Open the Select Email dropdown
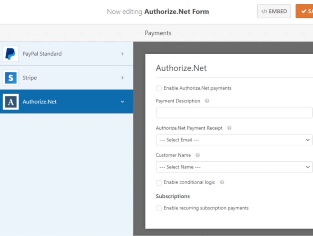Image resolution: width=313 pixels, height=236 pixels. (234, 140)
